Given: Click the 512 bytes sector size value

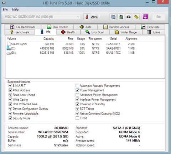Looking at the screenshot, I should (x=61, y=145).
